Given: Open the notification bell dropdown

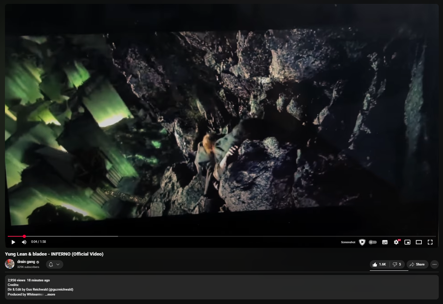Looking at the screenshot, I should 54,264.
